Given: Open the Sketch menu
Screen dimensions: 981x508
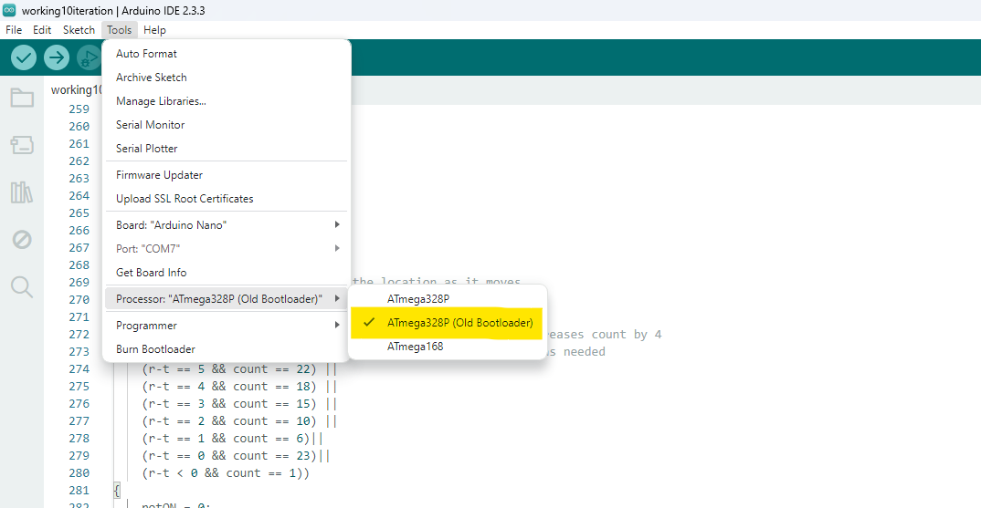Looking at the screenshot, I should click(x=79, y=30).
